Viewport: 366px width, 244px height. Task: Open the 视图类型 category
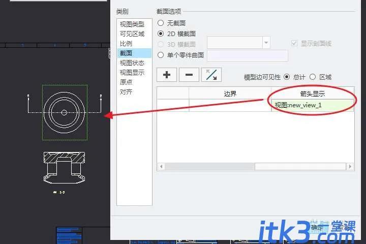(132, 24)
